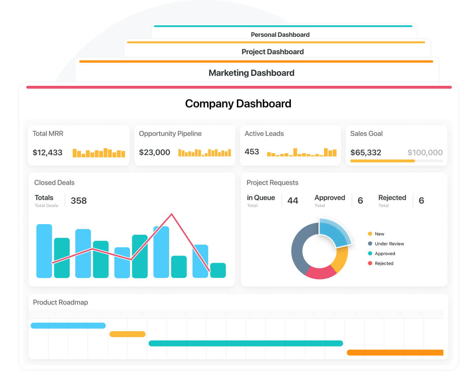Screen dimensions: 476x378
Task: Click the Opportunity Pipeline mini bar chart
Action: 205,153
